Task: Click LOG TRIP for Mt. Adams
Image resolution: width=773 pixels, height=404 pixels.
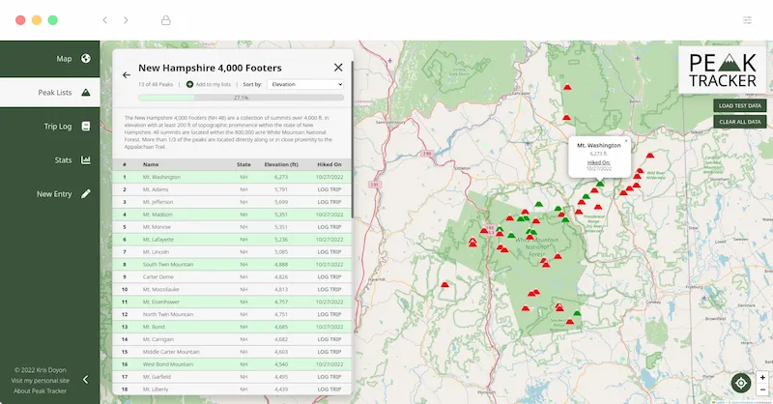Action: point(329,189)
